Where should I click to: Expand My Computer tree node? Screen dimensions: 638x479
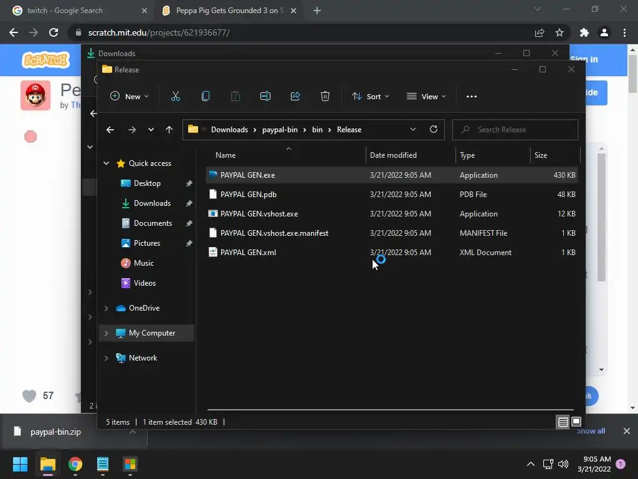[x=106, y=333]
